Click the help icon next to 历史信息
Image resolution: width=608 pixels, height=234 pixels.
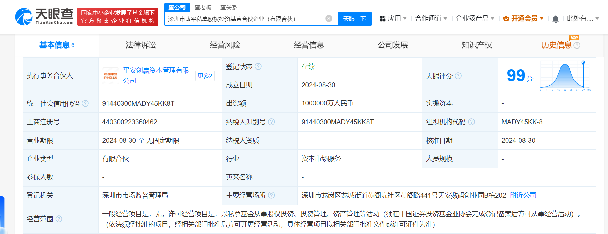[x=577, y=45]
